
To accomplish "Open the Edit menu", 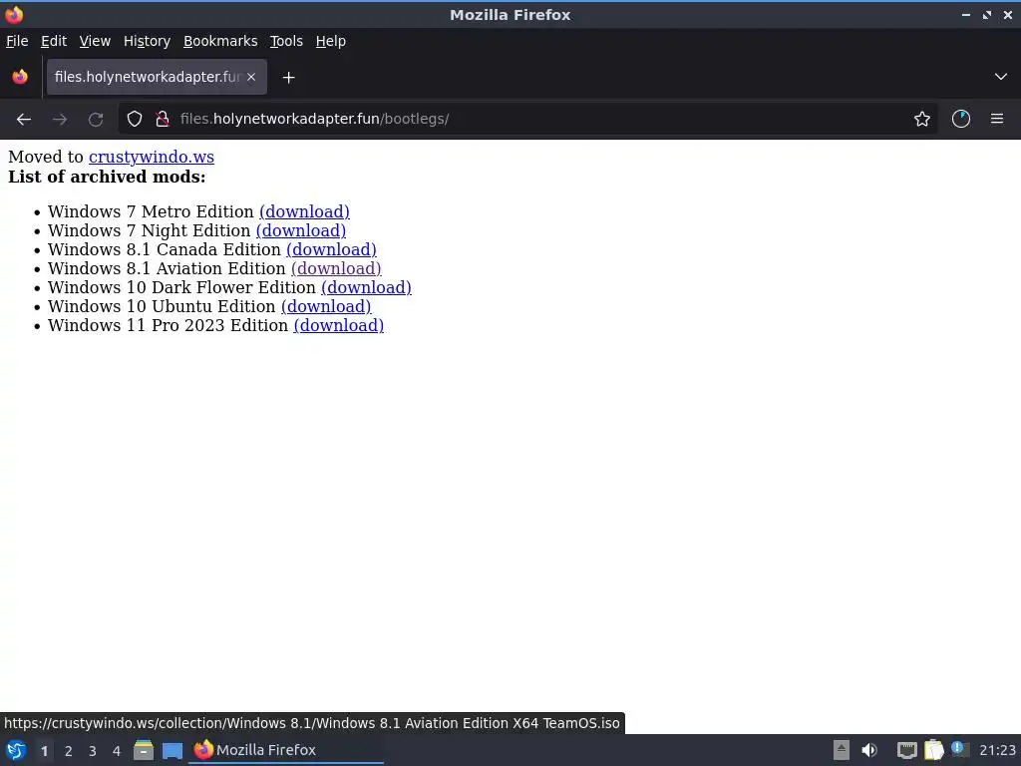I will (x=54, y=41).
